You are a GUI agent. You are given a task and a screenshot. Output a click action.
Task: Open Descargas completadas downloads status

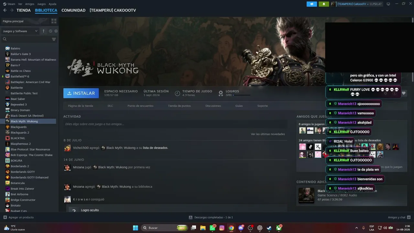tap(211, 217)
